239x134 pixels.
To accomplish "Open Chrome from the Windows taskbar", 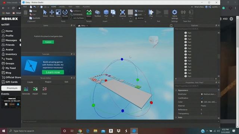I will [80, 131].
